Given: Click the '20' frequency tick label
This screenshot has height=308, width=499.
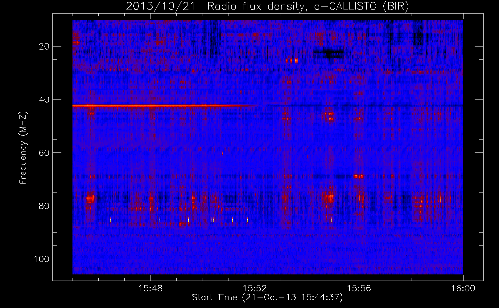Looking at the screenshot, I should point(44,47).
